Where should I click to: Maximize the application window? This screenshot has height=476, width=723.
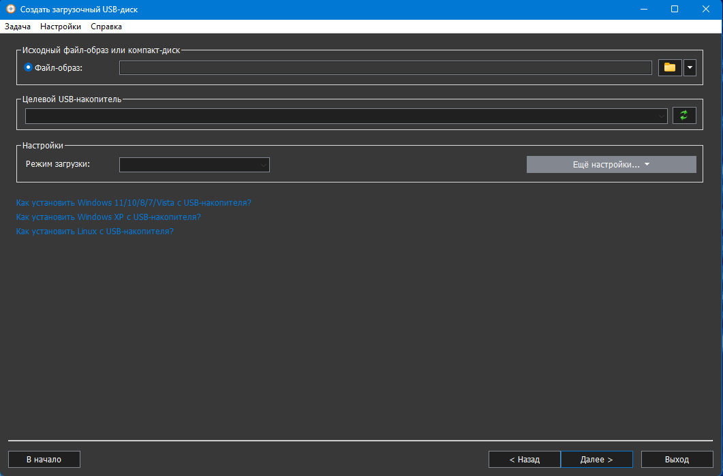click(x=674, y=10)
